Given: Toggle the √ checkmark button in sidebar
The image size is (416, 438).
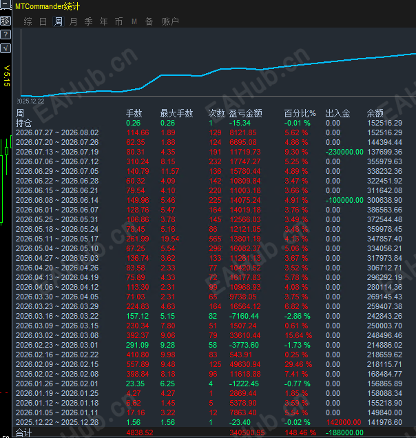Looking at the screenshot, I should (6, 48).
